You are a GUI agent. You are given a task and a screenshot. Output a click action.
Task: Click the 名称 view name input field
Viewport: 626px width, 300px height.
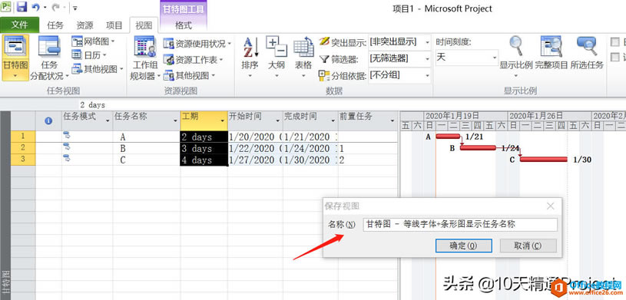(460, 225)
